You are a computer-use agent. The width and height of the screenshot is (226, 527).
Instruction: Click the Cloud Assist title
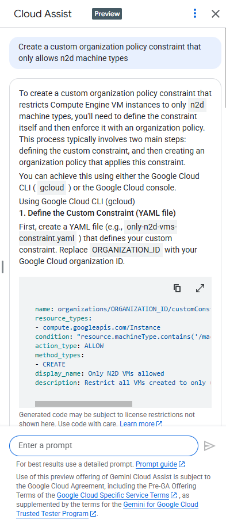point(43,14)
